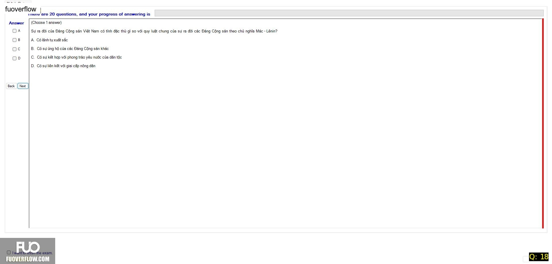552x264 pixels.
Task: Click the question text about Đảng Cộng sản Việt Nam
Action: coord(154,31)
